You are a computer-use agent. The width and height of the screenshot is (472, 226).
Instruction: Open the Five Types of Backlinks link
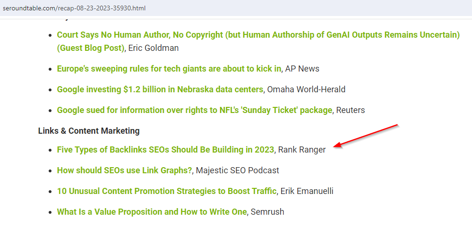point(165,150)
